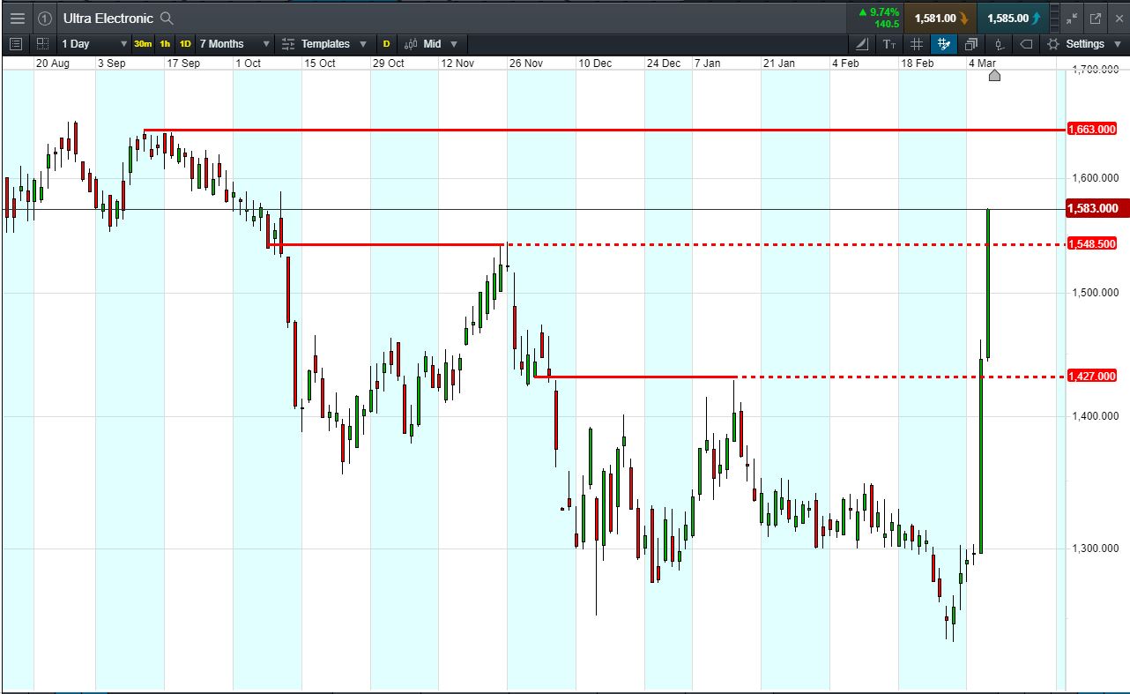Select the 1,427.000 level line label
1130x694 pixels.
[1092, 377]
